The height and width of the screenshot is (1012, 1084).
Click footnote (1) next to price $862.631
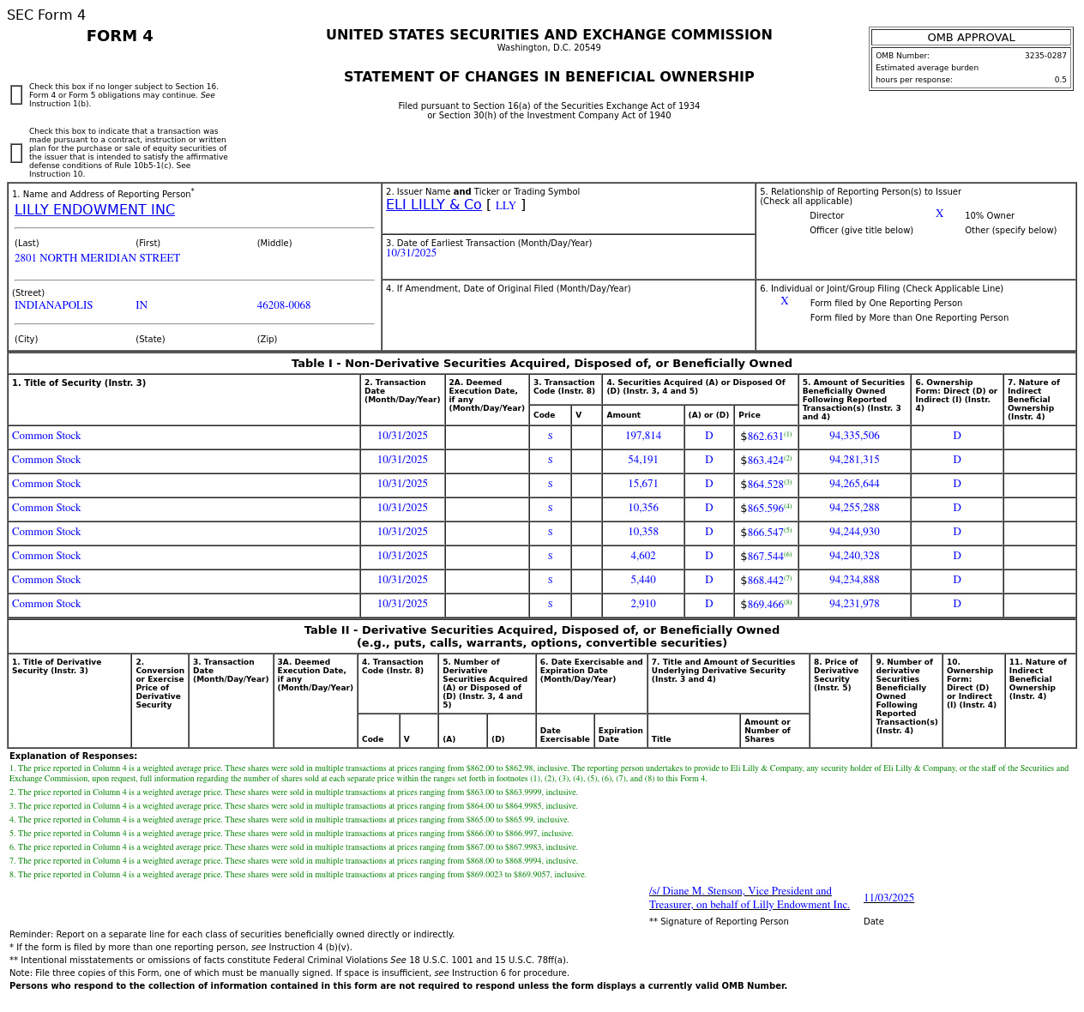click(x=787, y=435)
